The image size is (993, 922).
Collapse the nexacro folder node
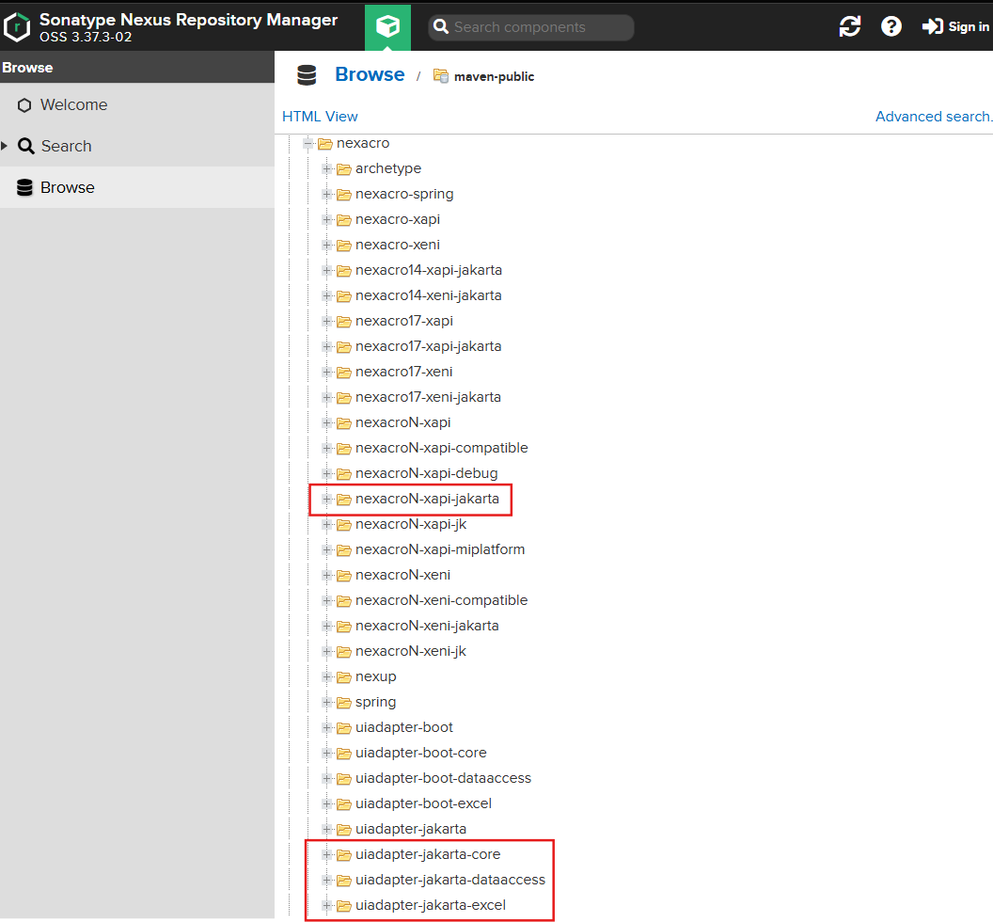(x=308, y=144)
